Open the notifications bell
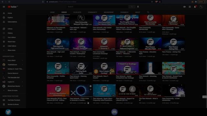Screen dimensions: 207x116 tap(195, 7)
